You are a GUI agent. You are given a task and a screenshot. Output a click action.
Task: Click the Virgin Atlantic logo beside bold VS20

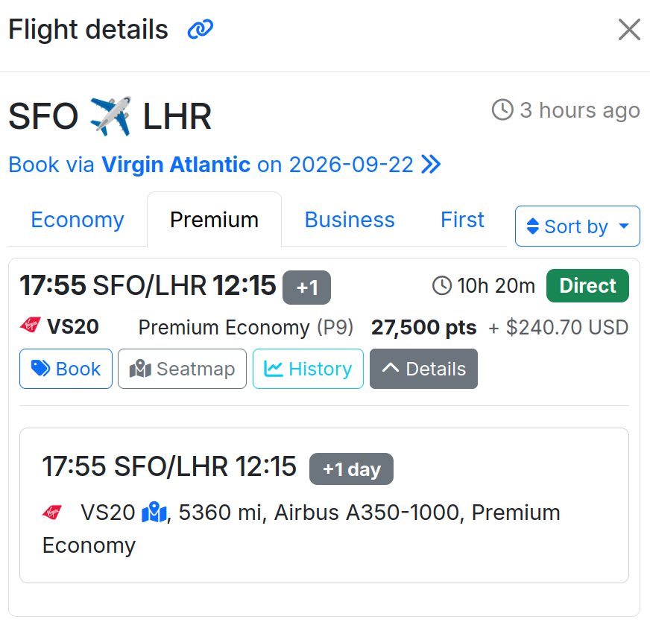30,327
